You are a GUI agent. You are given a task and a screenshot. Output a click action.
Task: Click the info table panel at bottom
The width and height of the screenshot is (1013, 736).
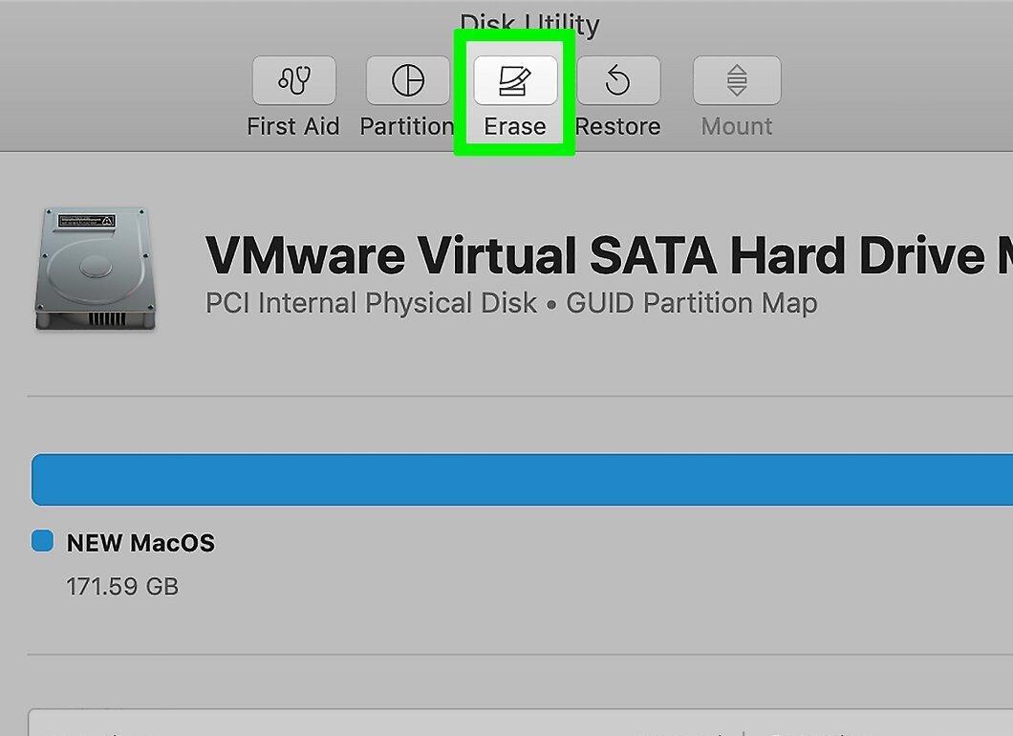pyautogui.click(x=521, y=723)
